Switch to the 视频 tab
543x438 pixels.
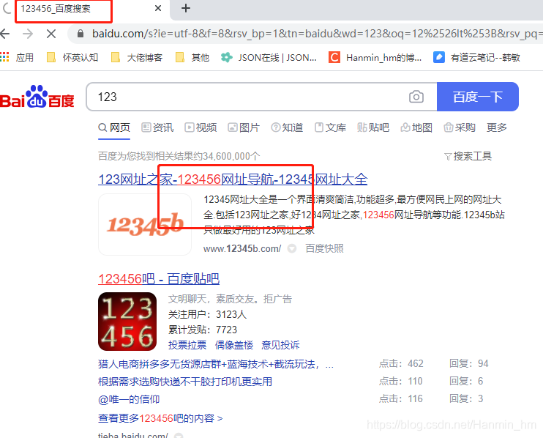201,127
